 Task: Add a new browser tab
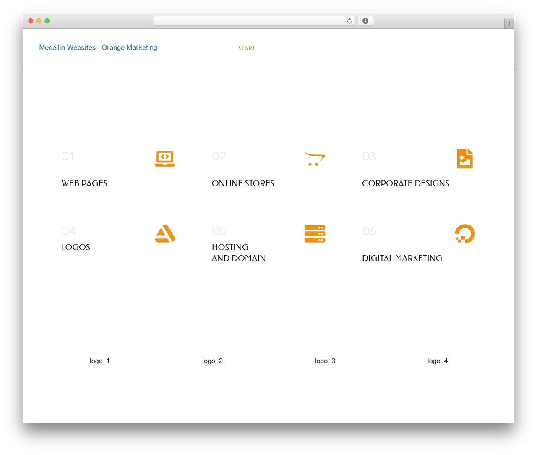click(509, 24)
